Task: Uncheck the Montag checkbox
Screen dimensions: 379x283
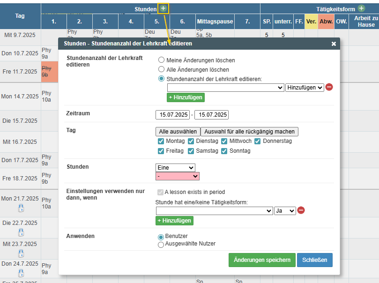Action: (161, 141)
